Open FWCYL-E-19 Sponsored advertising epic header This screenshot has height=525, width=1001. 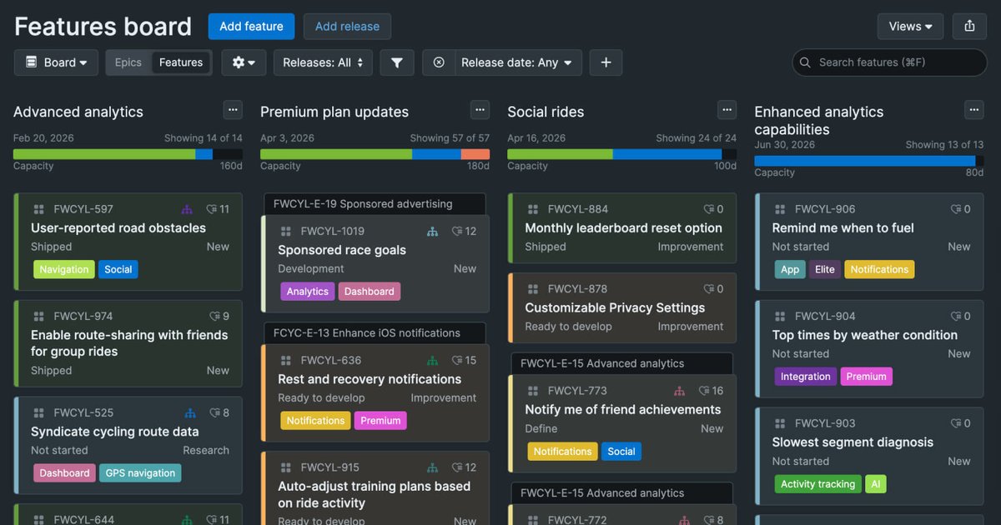click(x=375, y=204)
